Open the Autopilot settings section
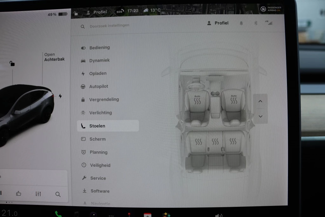 (x=98, y=87)
